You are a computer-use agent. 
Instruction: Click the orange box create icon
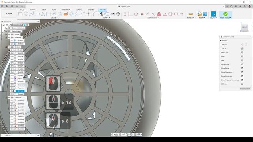click(x=66, y=14)
